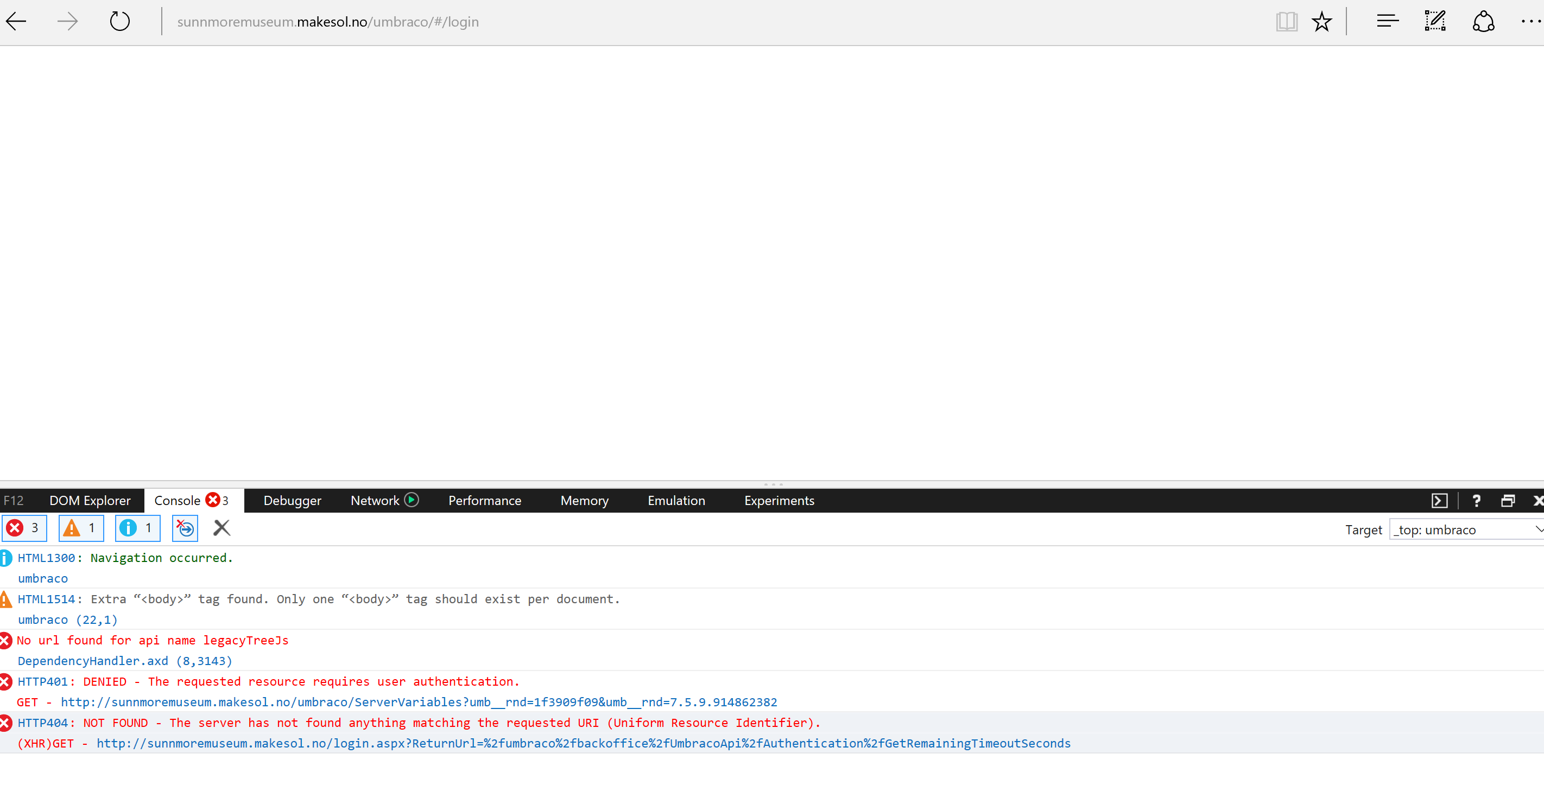1544x811 pixels.
Task: Click the share icon
Action: click(1483, 22)
